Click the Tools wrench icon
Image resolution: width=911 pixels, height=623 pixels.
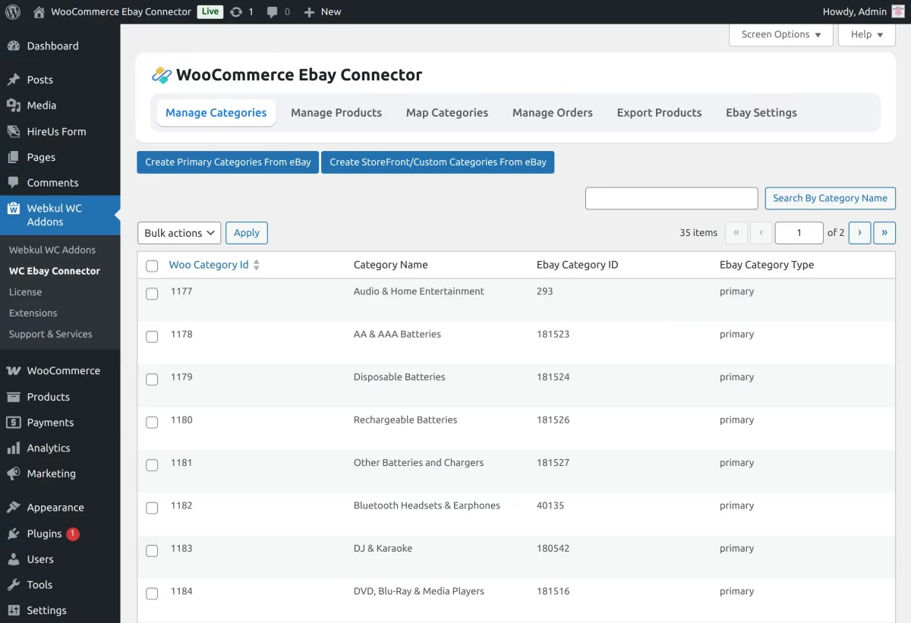click(x=14, y=585)
